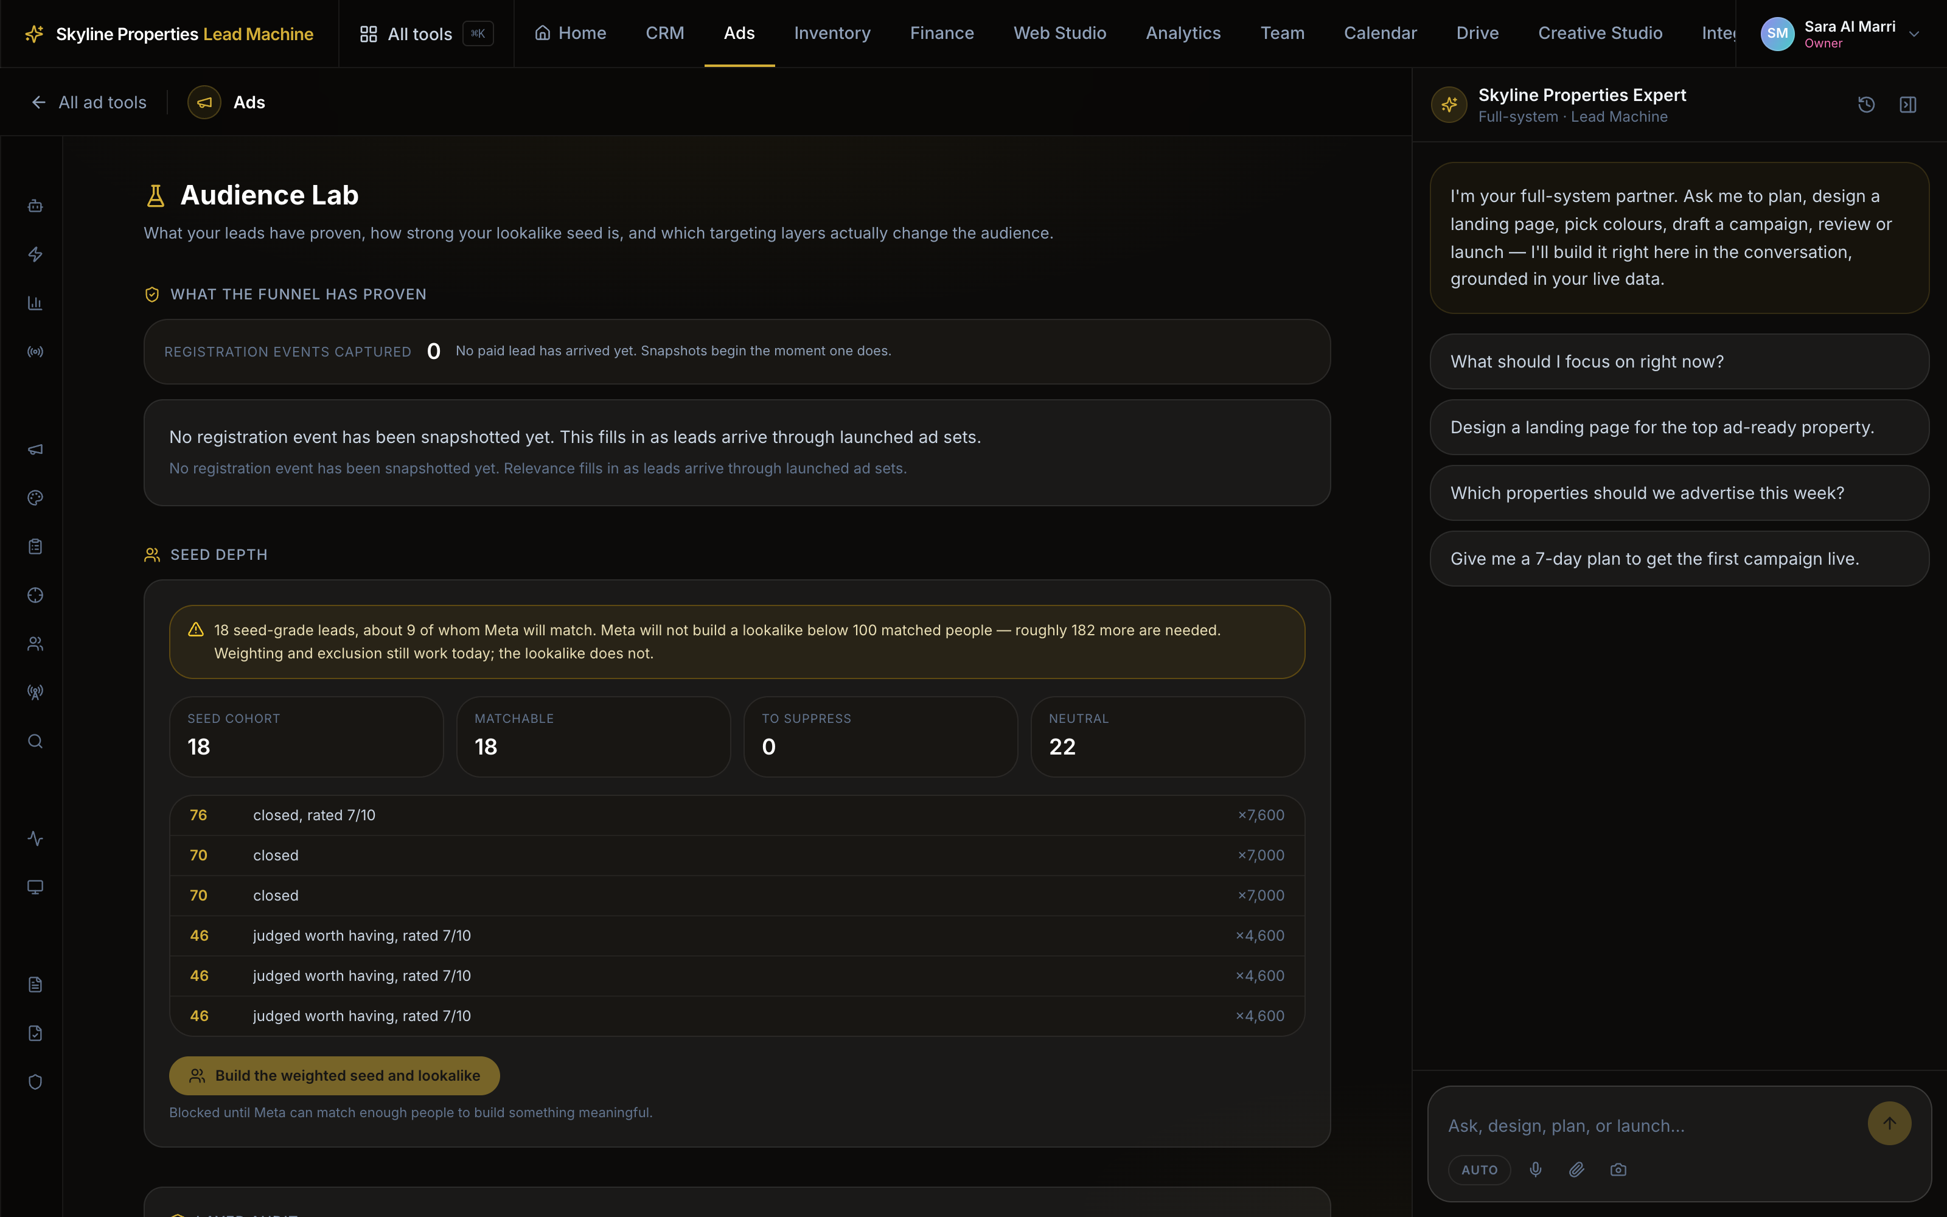Image resolution: width=1947 pixels, height=1217 pixels.
Task: Select the 7-day plan suggestion
Action: (1679, 559)
